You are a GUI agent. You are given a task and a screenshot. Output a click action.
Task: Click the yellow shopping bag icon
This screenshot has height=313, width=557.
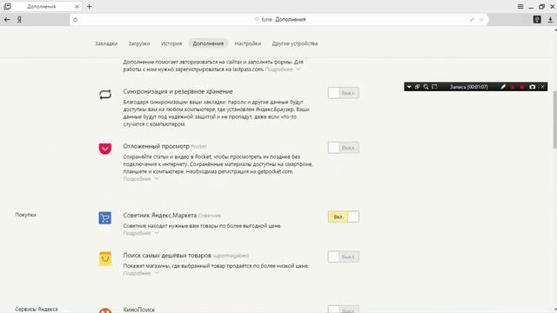tap(105, 258)
